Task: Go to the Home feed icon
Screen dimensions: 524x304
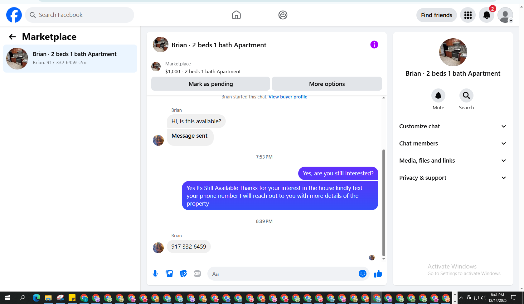Action: [236, 15]
